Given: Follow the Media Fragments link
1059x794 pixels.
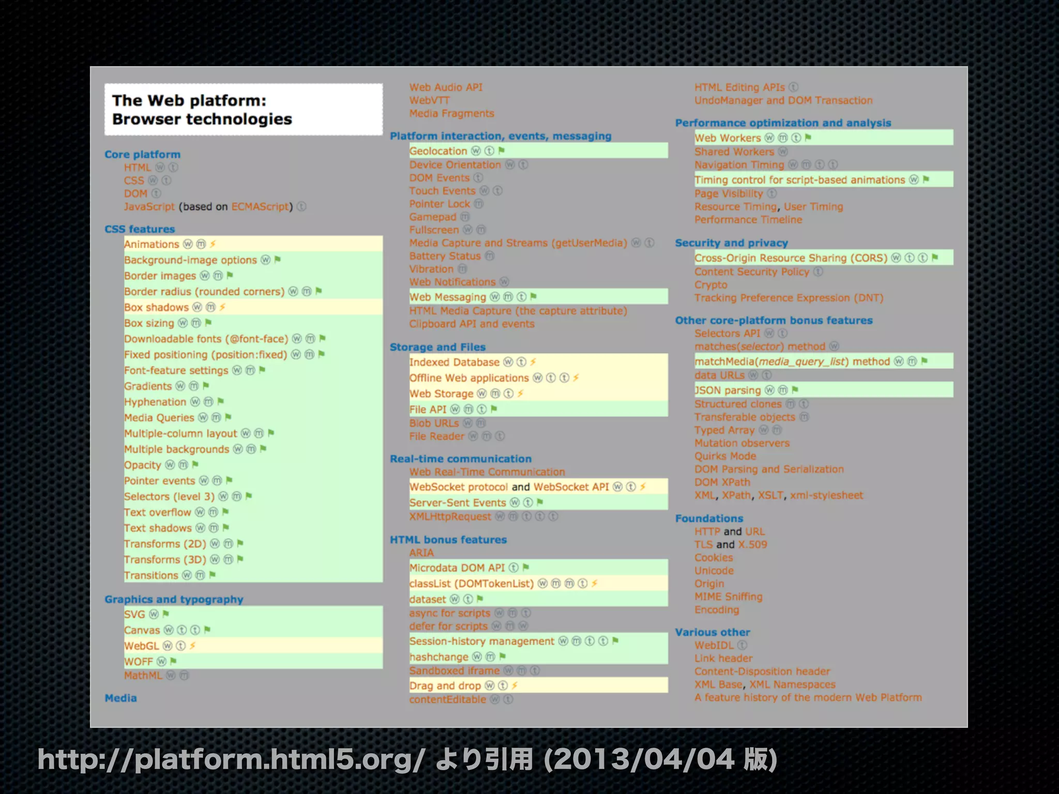Looking at the screenshot, I should [x=451, y=113].
